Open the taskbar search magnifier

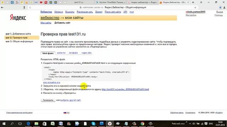pyautogui.click(x=12, y=123)
